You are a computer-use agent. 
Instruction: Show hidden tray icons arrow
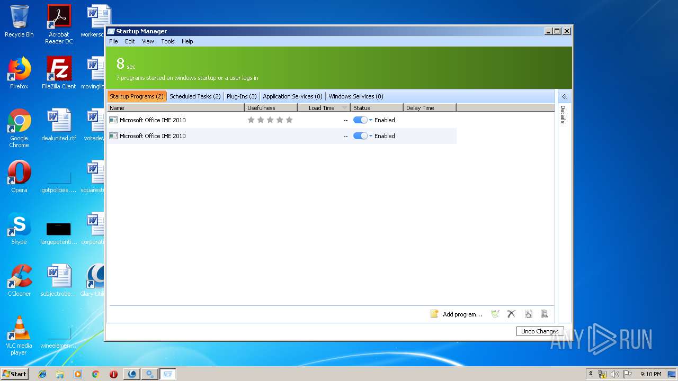(591, 374)
